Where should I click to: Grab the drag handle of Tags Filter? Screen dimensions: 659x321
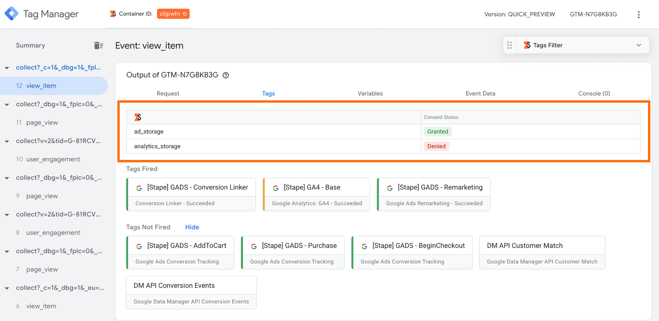[509, 45]
